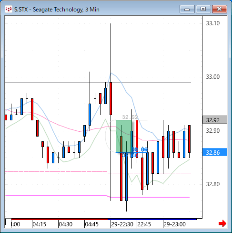
Task: Click the 33.00 price axis label
Action: 213,77
